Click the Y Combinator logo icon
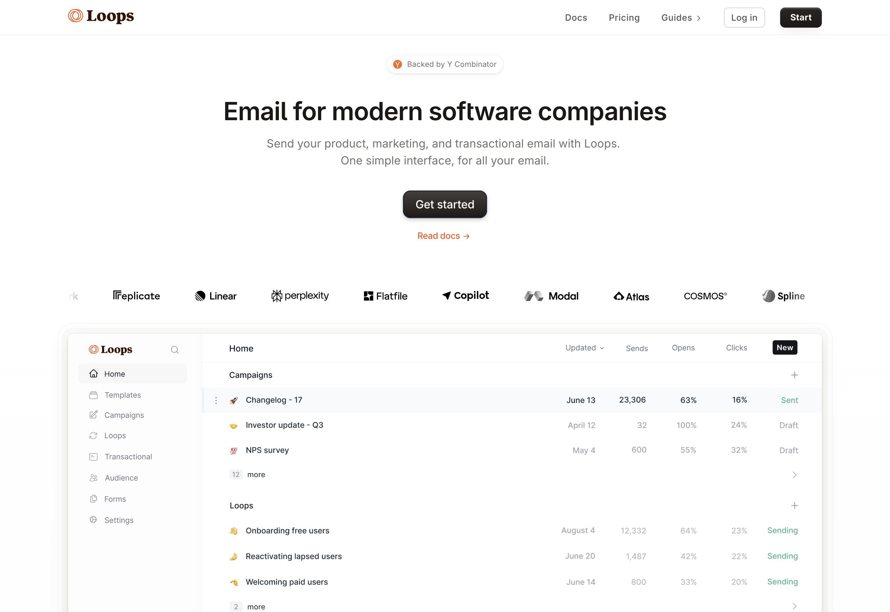Image resolution: width=890 pixels, height=612 pixels. (398, 64)
